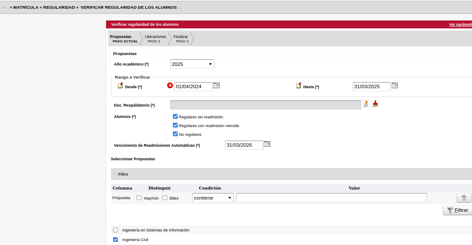This screenshot has height=245, width=472.
Task: Open the Condición dropdown showing contiene
Action: (213, 198)
